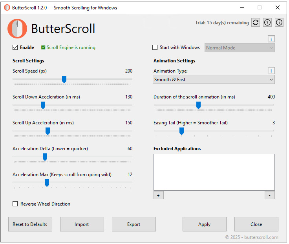The height and width of the screenshot is (244, 289).
Task: Toggle the Enable checkbox
Action: click(15, 47)
